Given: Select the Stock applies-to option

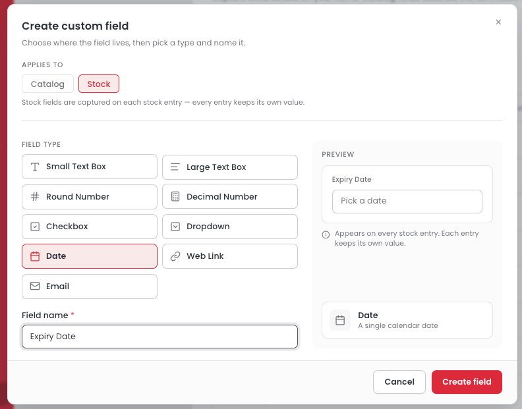Looking at the screenshot, I should 99,84.
